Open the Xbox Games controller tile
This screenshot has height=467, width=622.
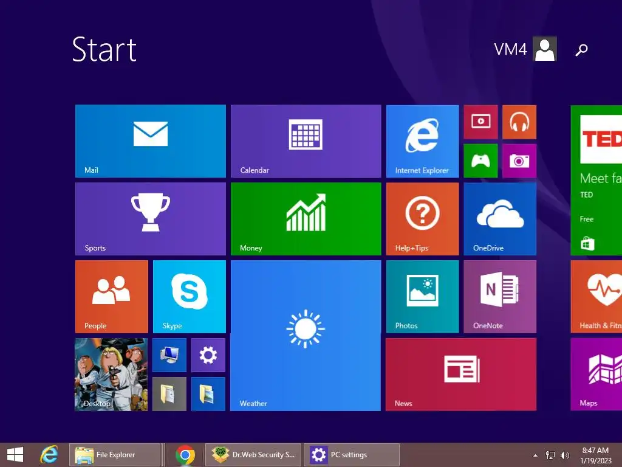(480, 161)
